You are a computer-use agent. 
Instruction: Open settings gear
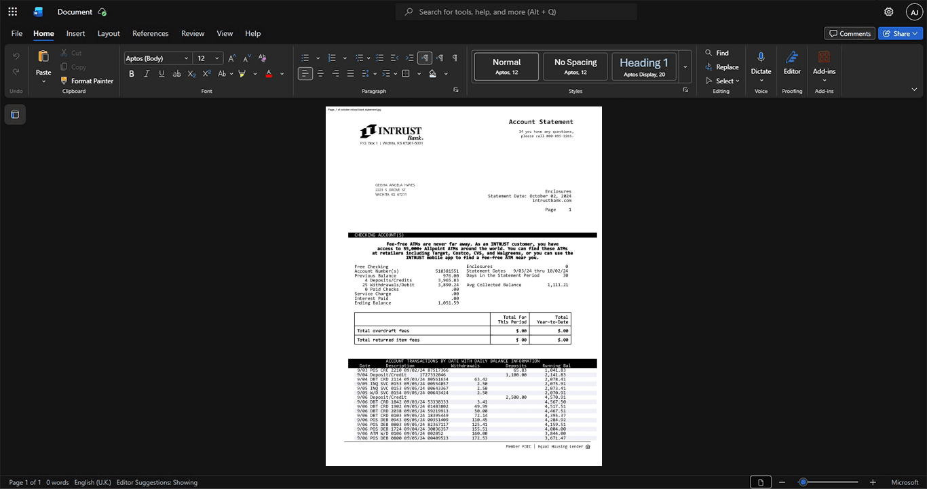[888, 12]
